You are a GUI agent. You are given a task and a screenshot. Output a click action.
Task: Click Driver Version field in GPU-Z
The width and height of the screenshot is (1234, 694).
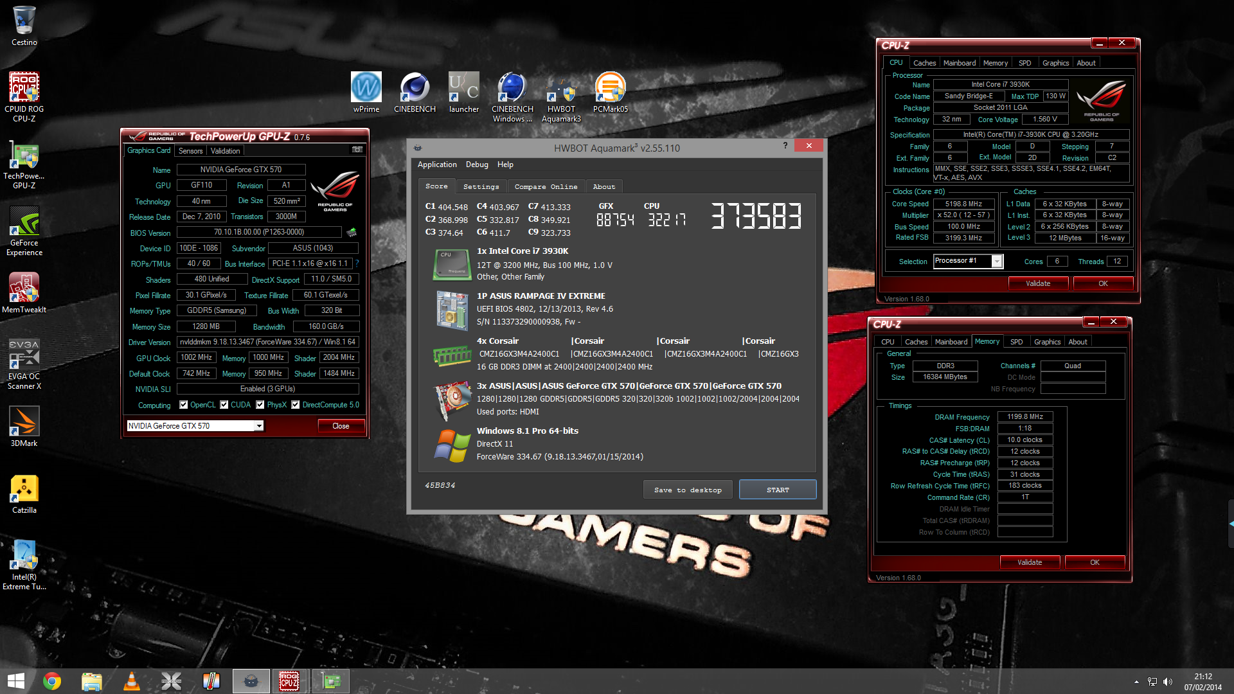click(x=268, y=342)
